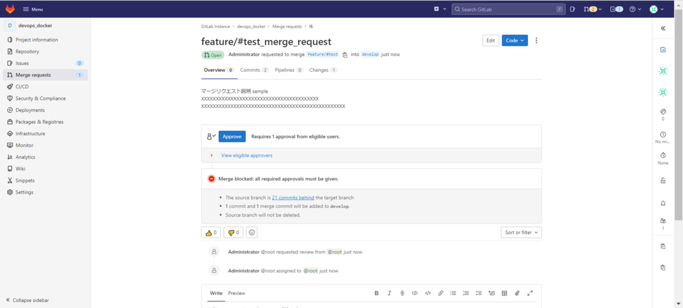
Task: Switch to the Commits tab
Action: pos(254,70)
